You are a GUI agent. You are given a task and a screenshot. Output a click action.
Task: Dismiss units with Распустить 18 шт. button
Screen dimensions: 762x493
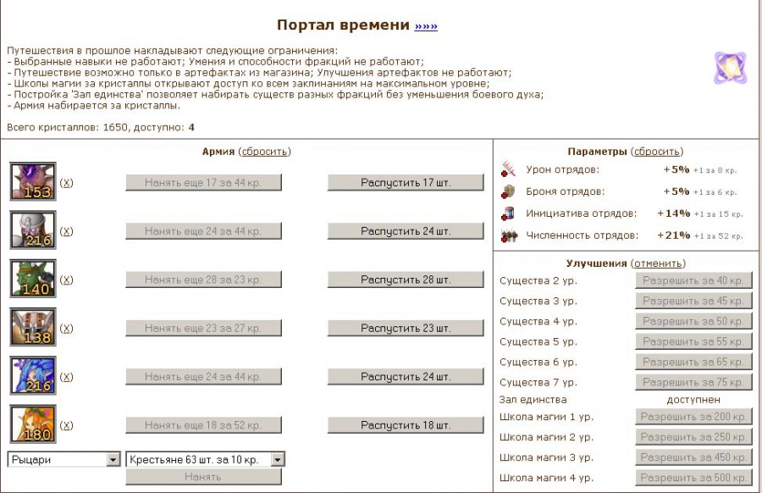click(406, 425)
